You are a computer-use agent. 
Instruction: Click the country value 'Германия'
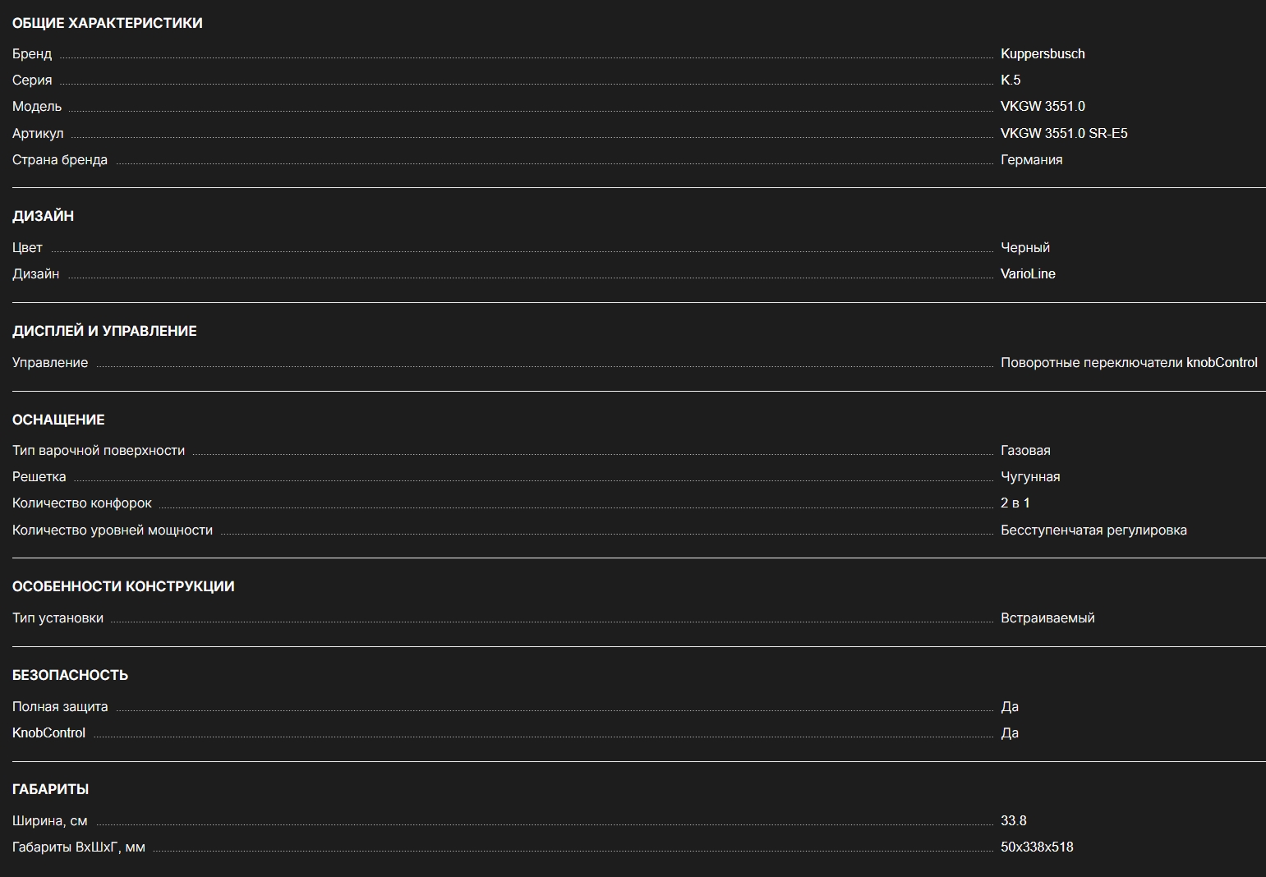click(1032, 160)
